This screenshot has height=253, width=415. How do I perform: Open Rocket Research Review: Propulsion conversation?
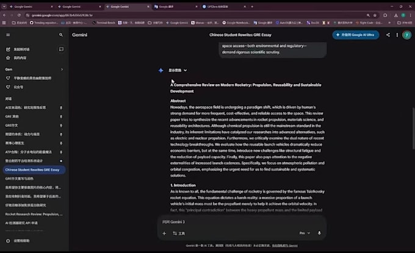click(34, 214)
